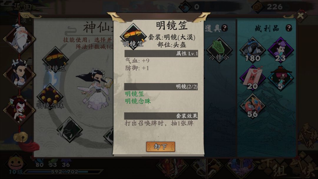Screen dimensions: 318x179
Task: Select the purple lady loot with count 23
Action: pos(281,50)
